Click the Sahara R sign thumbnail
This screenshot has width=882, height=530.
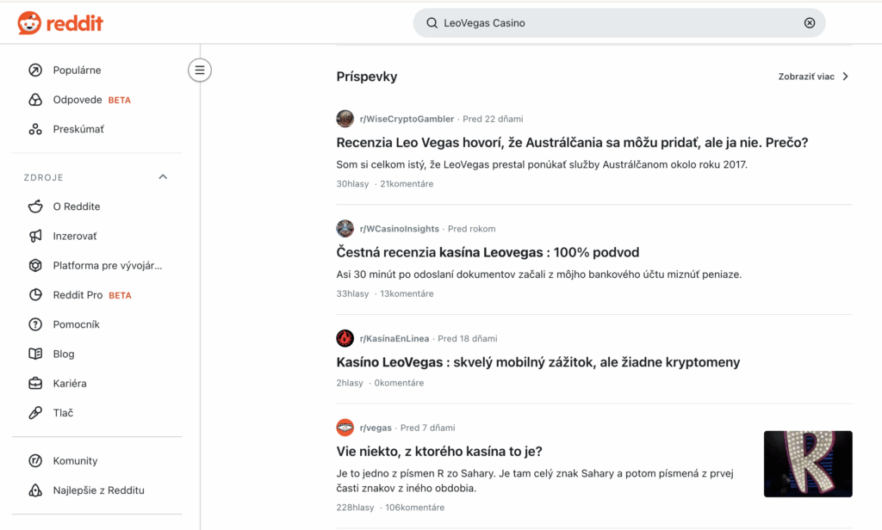point(808,464)
